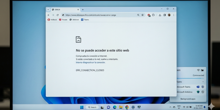
Task: Open the red ad blocker extension icon
Action: pyautogui.click(x=149, y=15)
